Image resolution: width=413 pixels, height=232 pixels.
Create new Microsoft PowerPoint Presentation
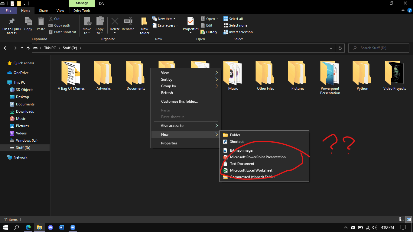pyautogui.click(x=264, y=157)
